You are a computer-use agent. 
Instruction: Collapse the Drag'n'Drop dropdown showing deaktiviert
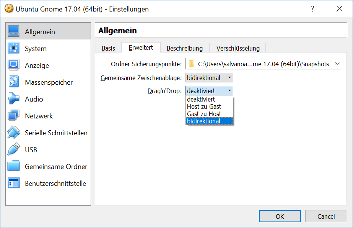[x=209, y=91]
